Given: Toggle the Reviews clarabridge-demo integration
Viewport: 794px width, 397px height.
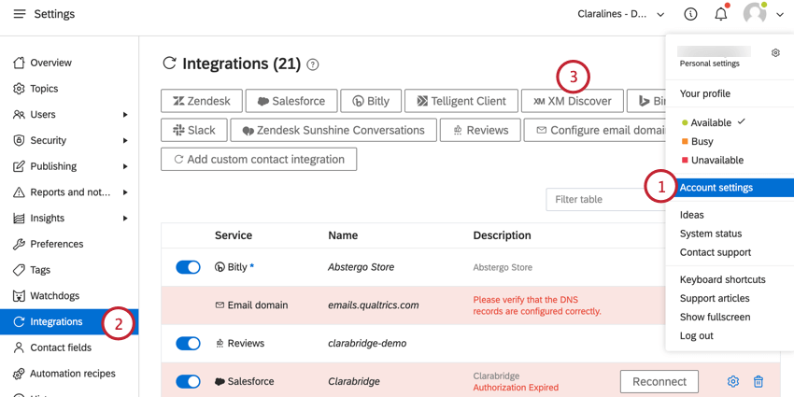Looking at the screenshot, I should 188,344.
